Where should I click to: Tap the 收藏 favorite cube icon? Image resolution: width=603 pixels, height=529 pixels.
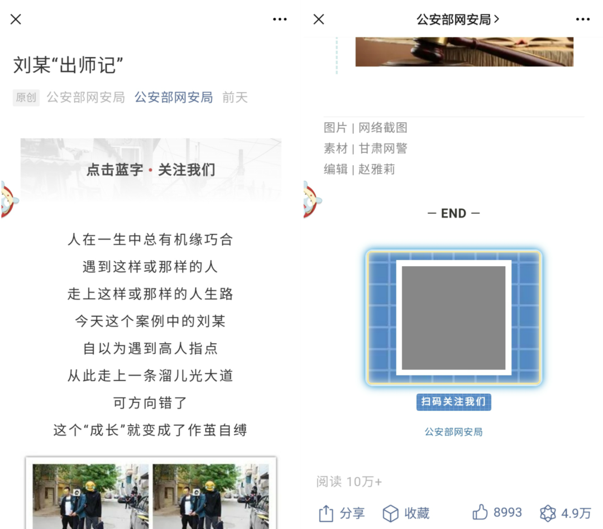click(390, 513)
